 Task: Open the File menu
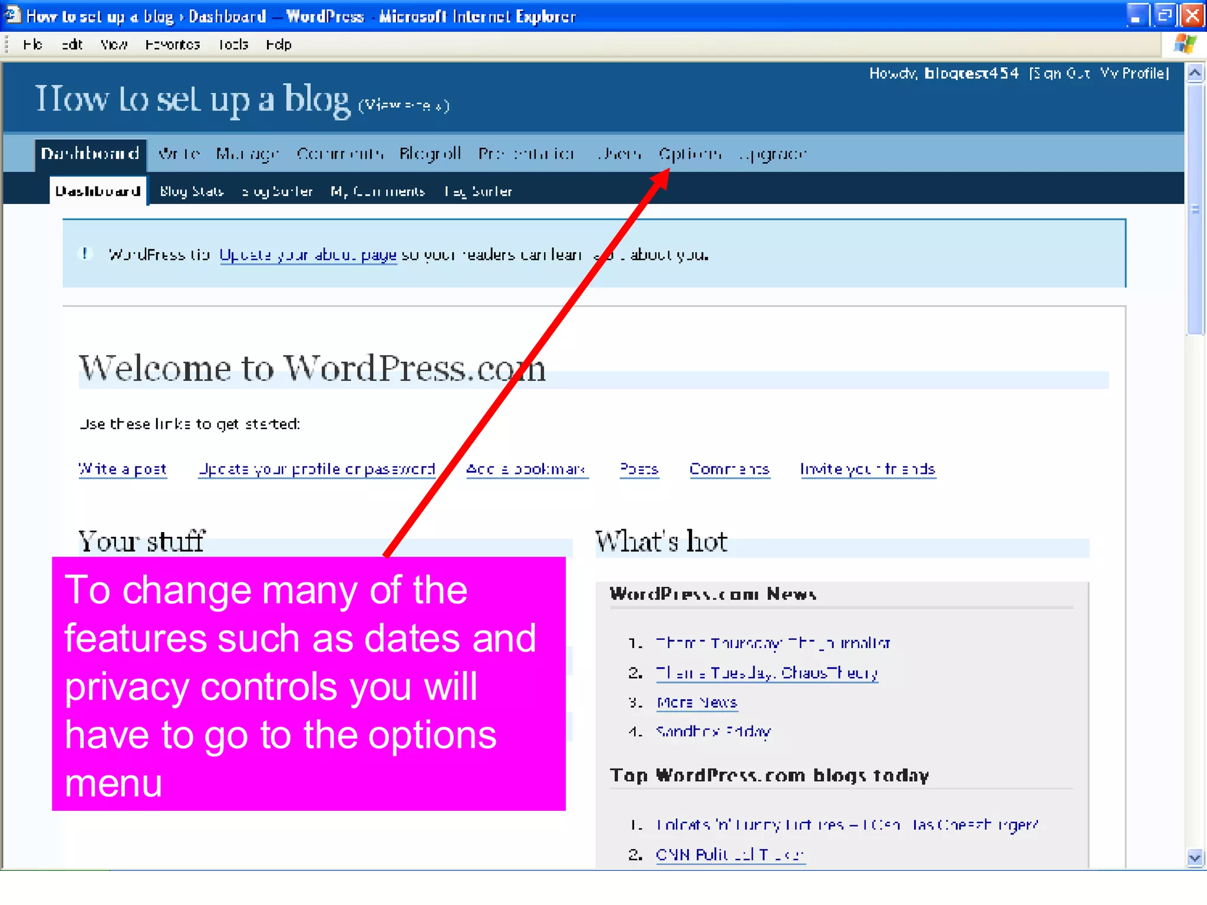point(33,45)
